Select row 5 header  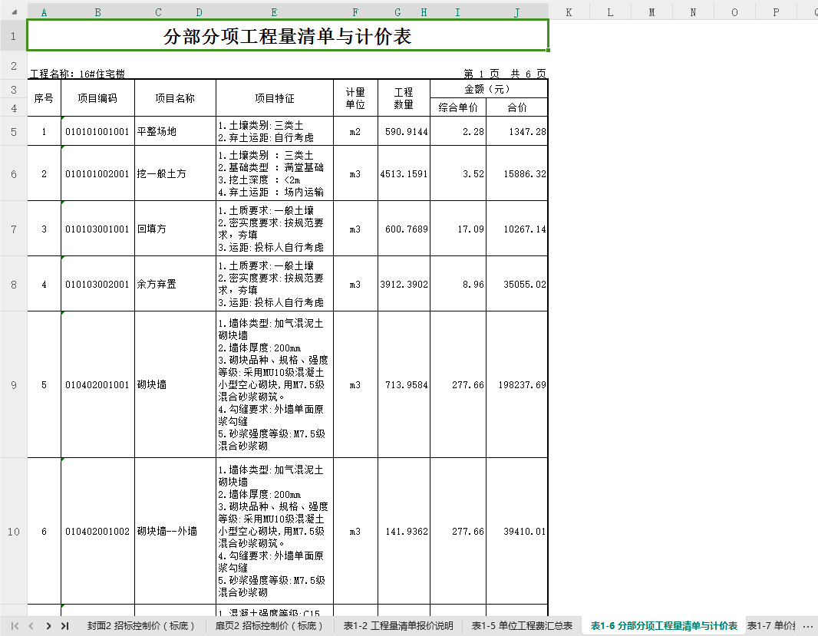[14, 131]
